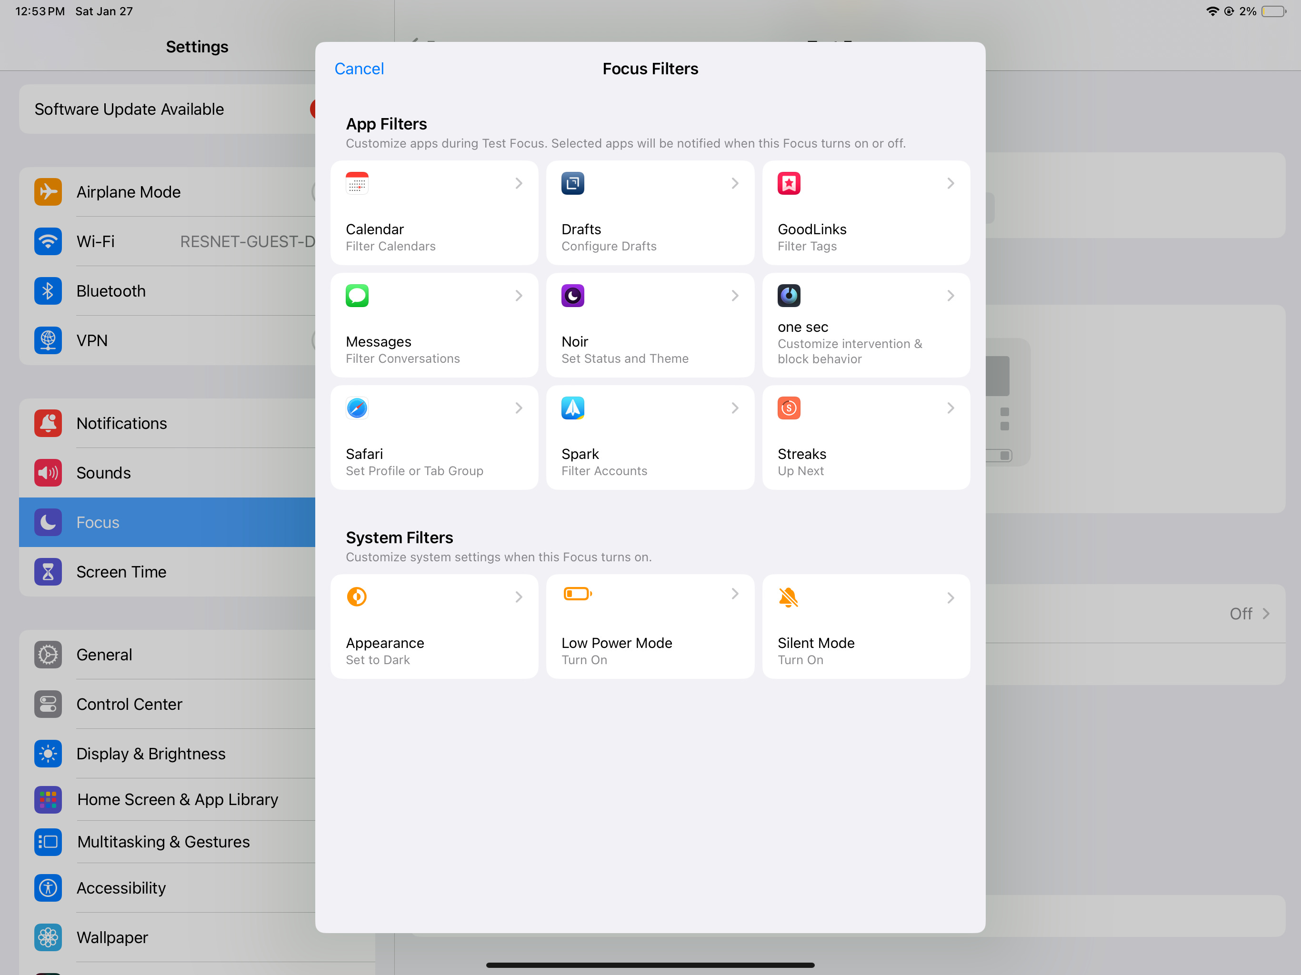Viewport: 1301px width, 975px height.
Task: Tap battery indicator in status bar
Action: click(1274, 11)
